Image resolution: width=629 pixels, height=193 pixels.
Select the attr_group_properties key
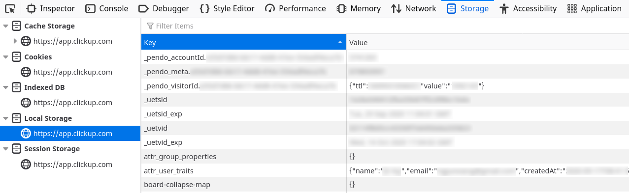pyautogui.click(x=180, y=157)
